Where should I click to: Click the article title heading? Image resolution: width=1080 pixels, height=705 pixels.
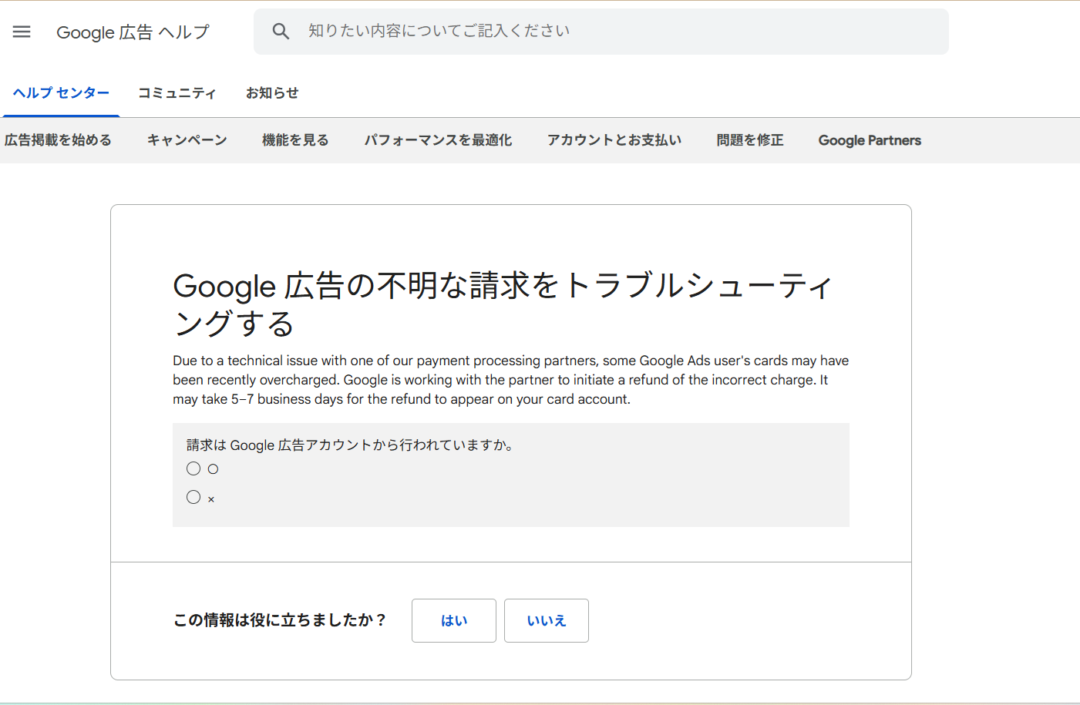pyautogui.click(x=503, y=304)
